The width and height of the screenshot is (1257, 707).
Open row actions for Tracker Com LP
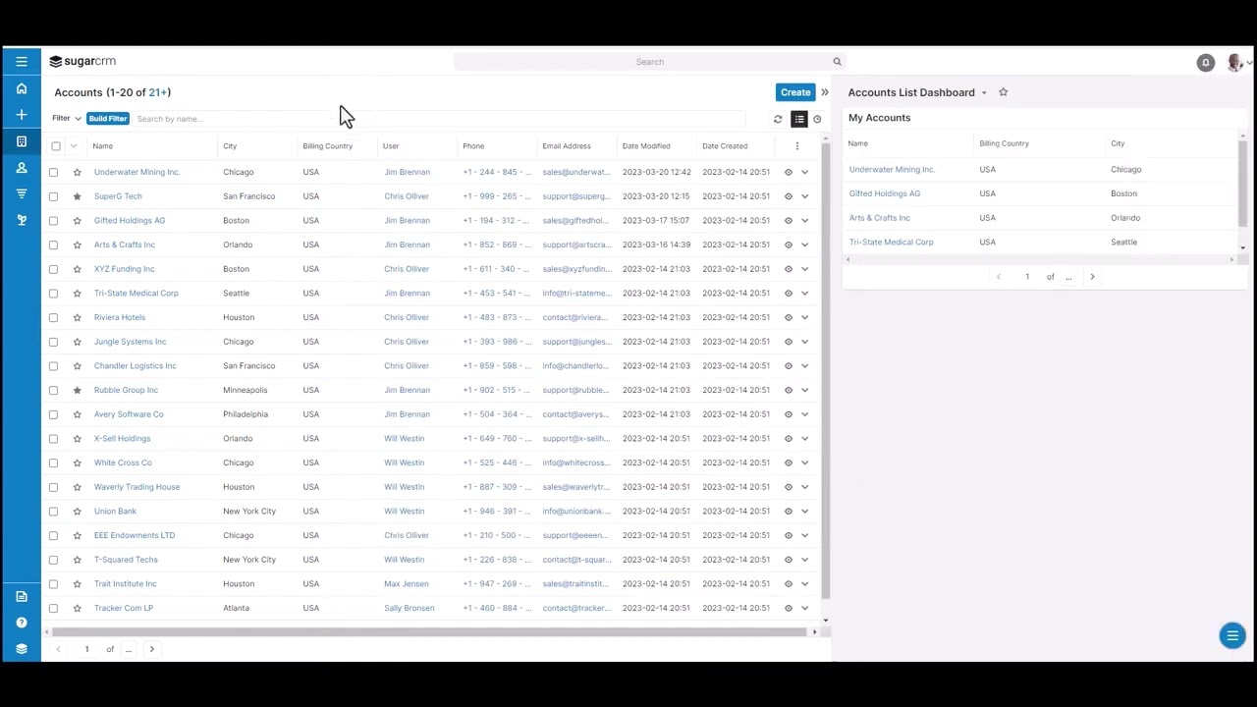pyautogui.click(x=805, y=608)
